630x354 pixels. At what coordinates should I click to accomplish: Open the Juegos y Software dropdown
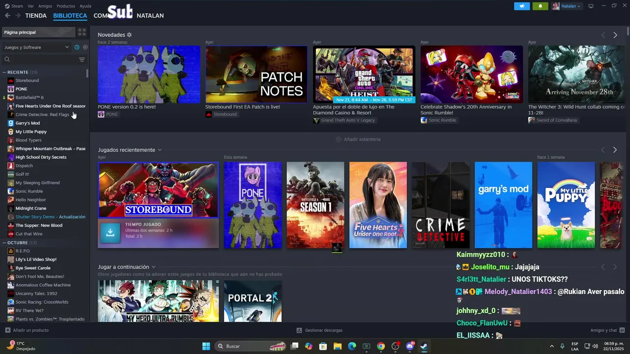37,47
